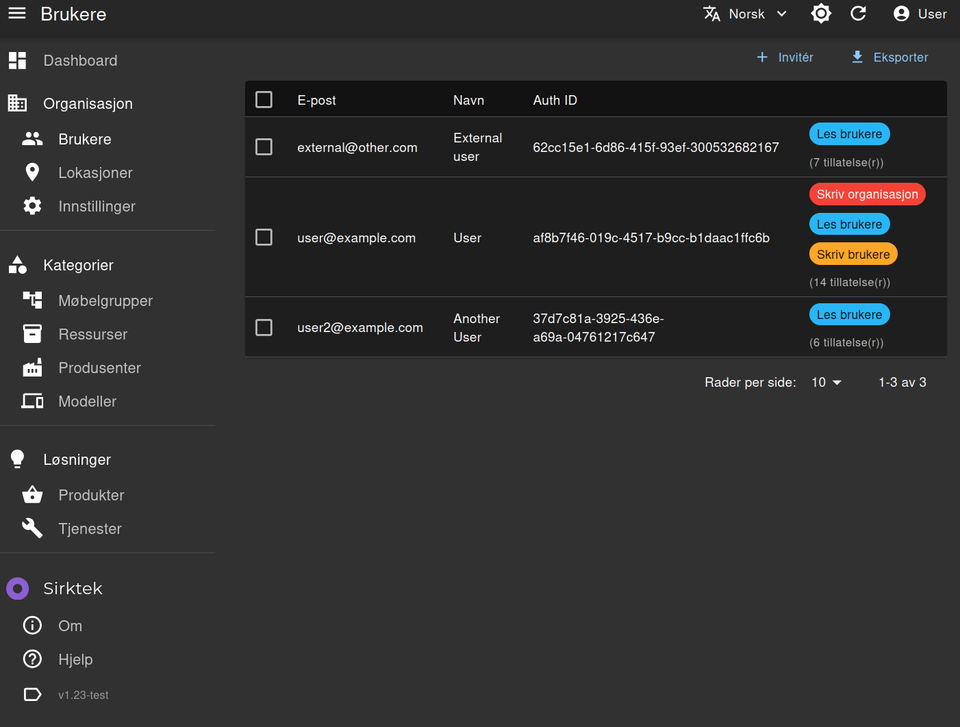This screenshot has height=727, width=960.
Task: Click the red Skriv organisasjon chip
Action: coord(867,194)
